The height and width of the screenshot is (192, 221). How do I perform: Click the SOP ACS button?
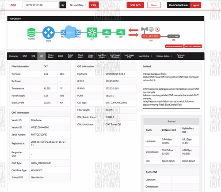(x=135, y=5)
